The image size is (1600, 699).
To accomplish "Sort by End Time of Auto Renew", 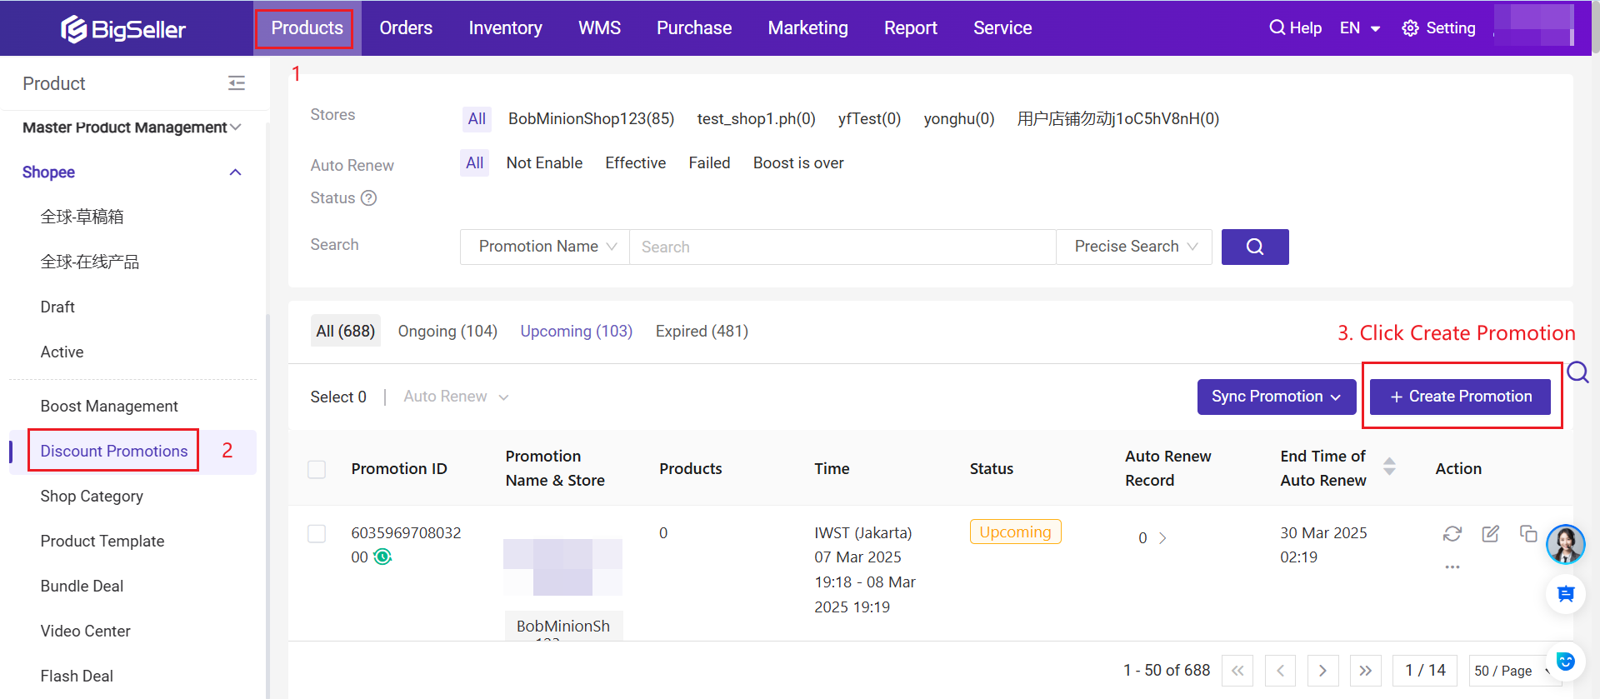I will coord(1389,467).
